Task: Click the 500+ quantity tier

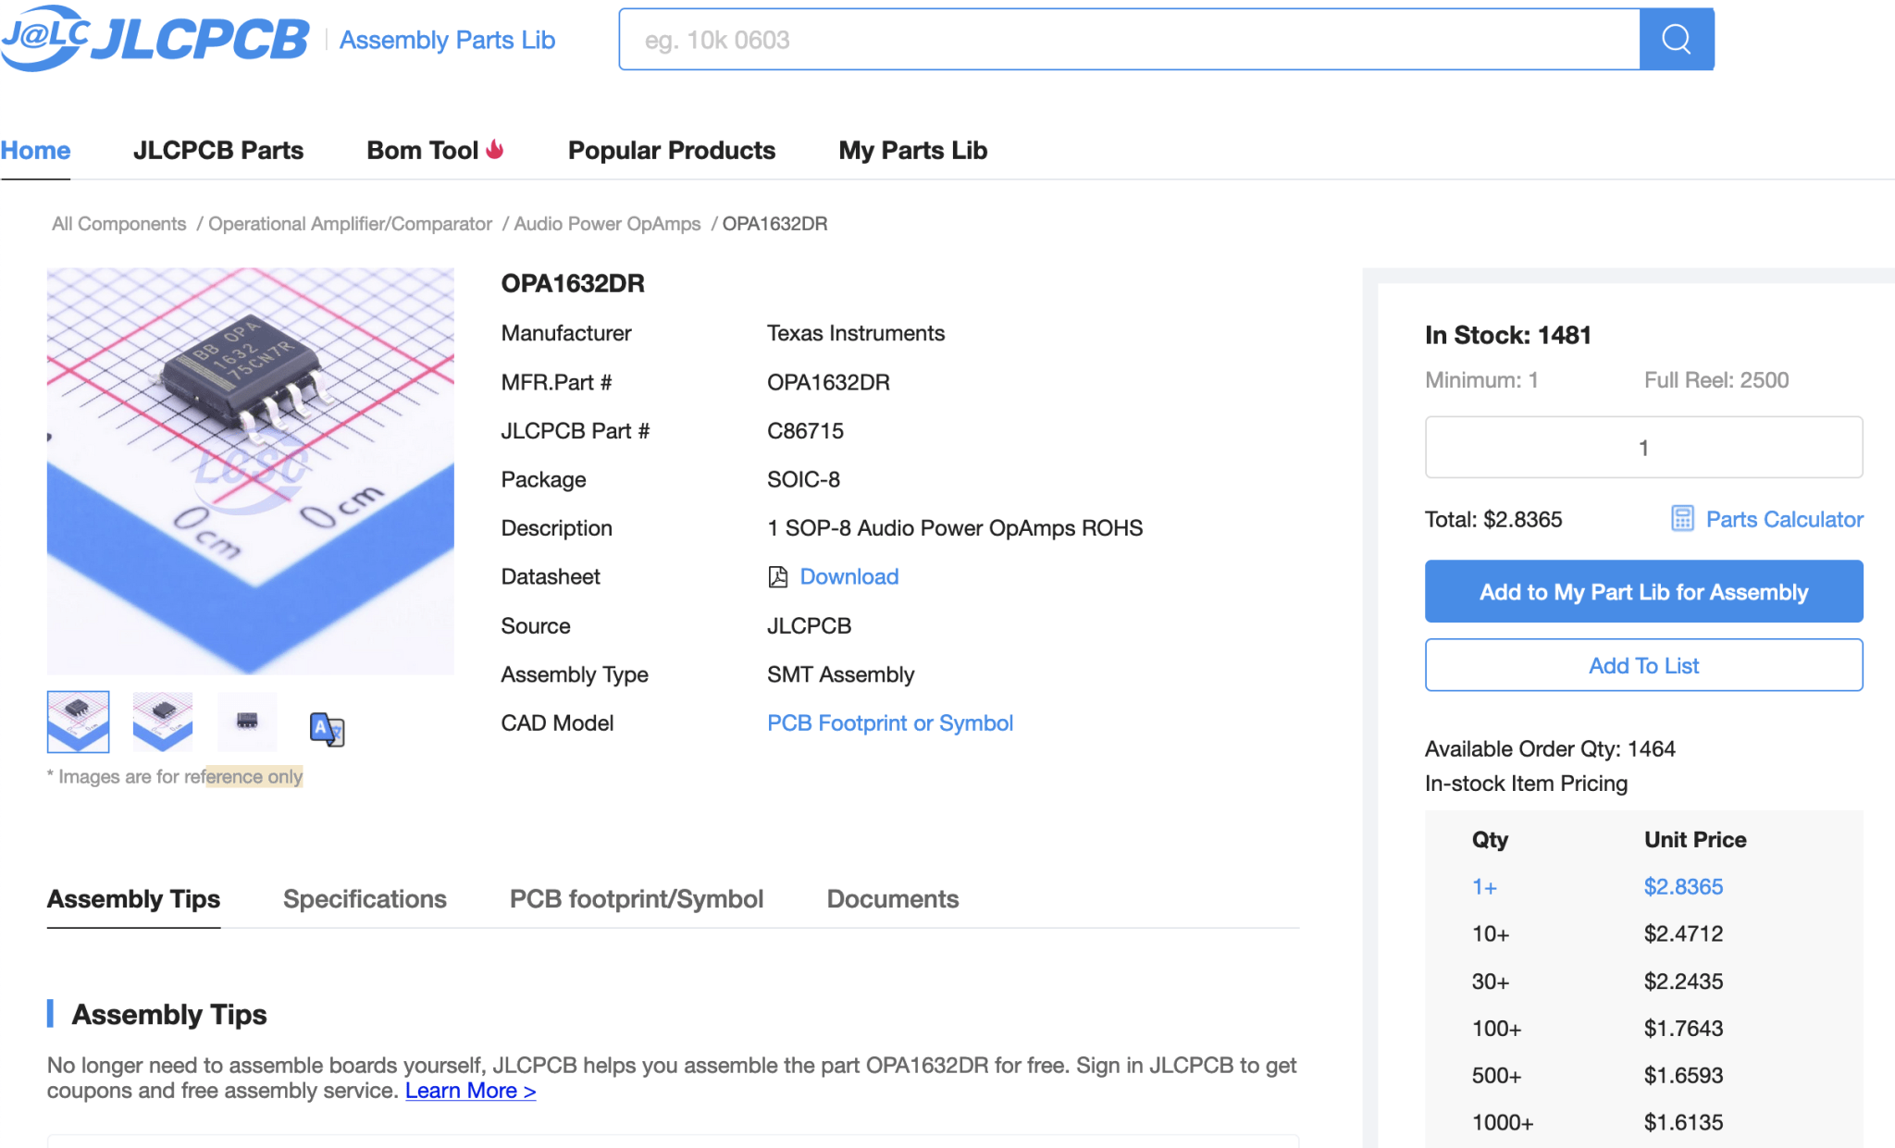Action: [1496, 1076]
